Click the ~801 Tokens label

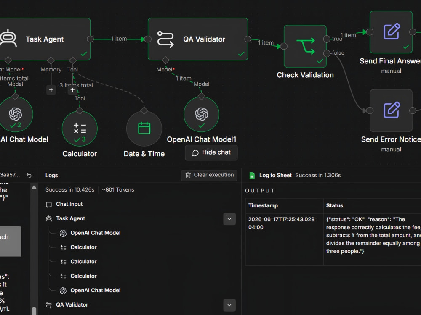[x=118, y=190]
